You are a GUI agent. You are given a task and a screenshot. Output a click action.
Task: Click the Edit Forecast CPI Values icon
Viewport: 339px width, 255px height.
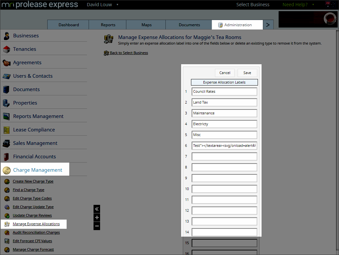point(7,241)
